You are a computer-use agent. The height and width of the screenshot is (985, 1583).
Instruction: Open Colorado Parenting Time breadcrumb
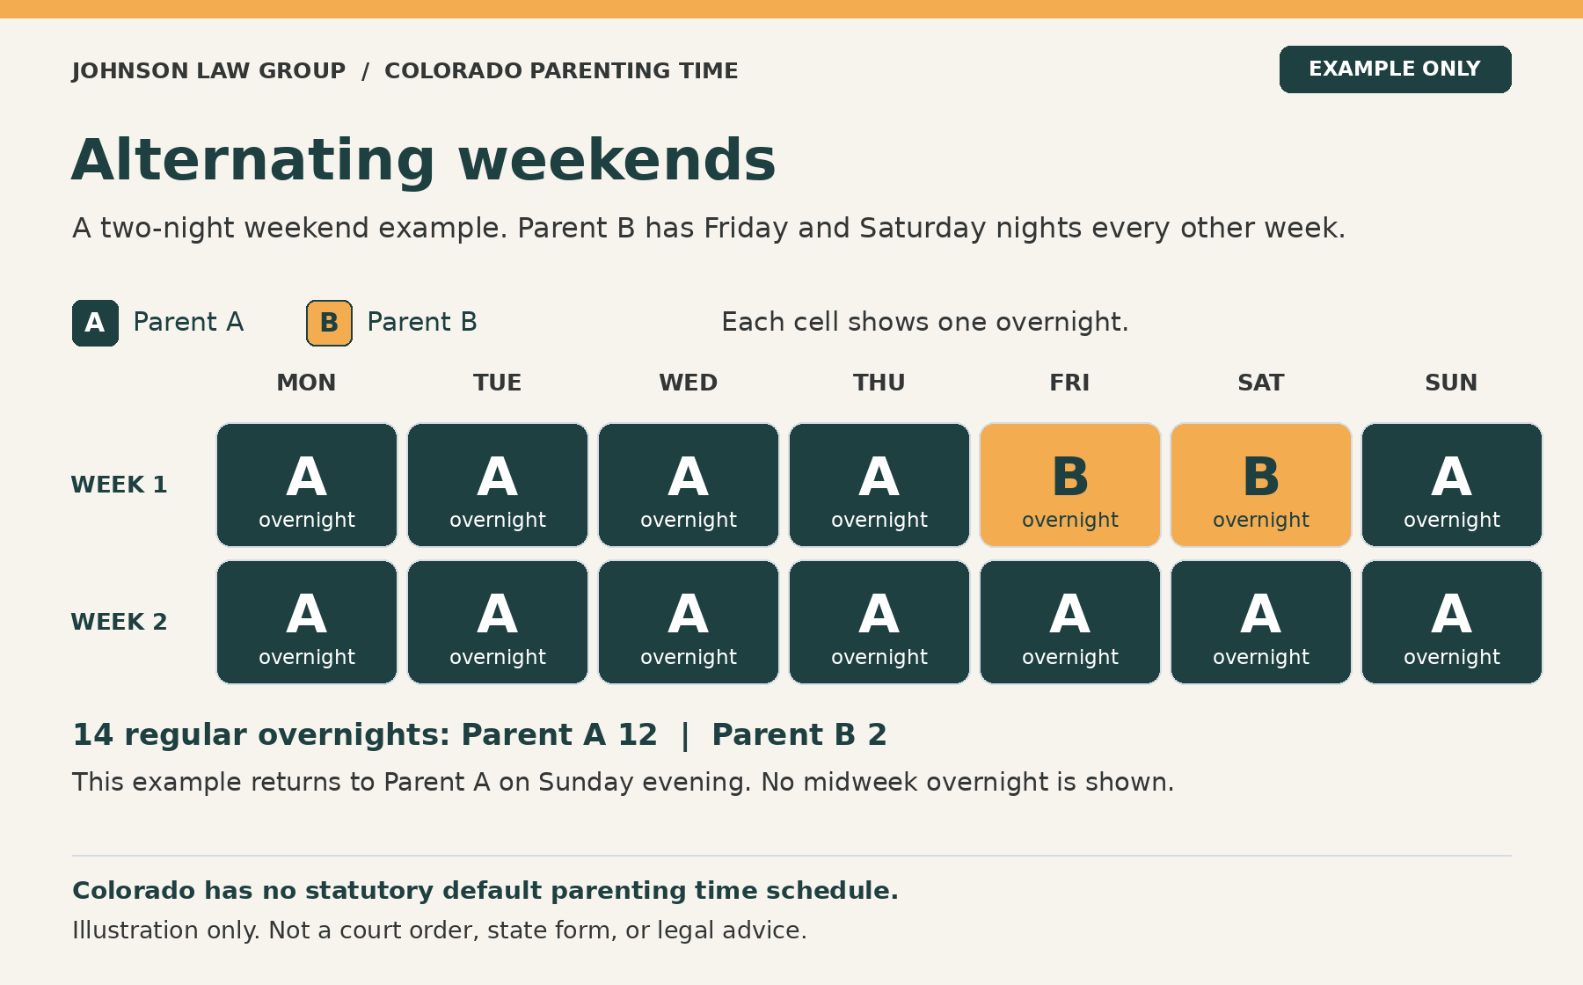(561, 70)
